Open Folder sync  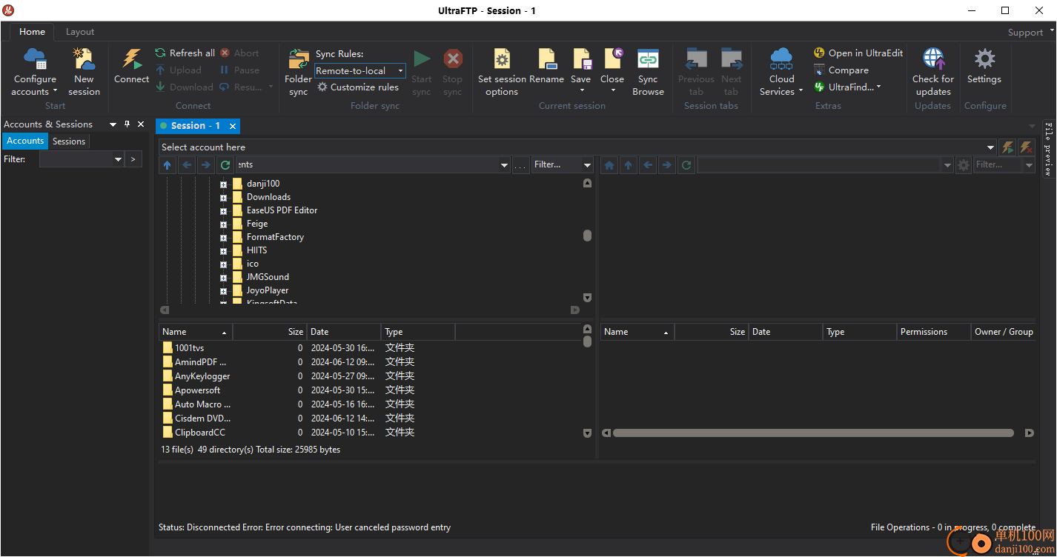[298, 71]
